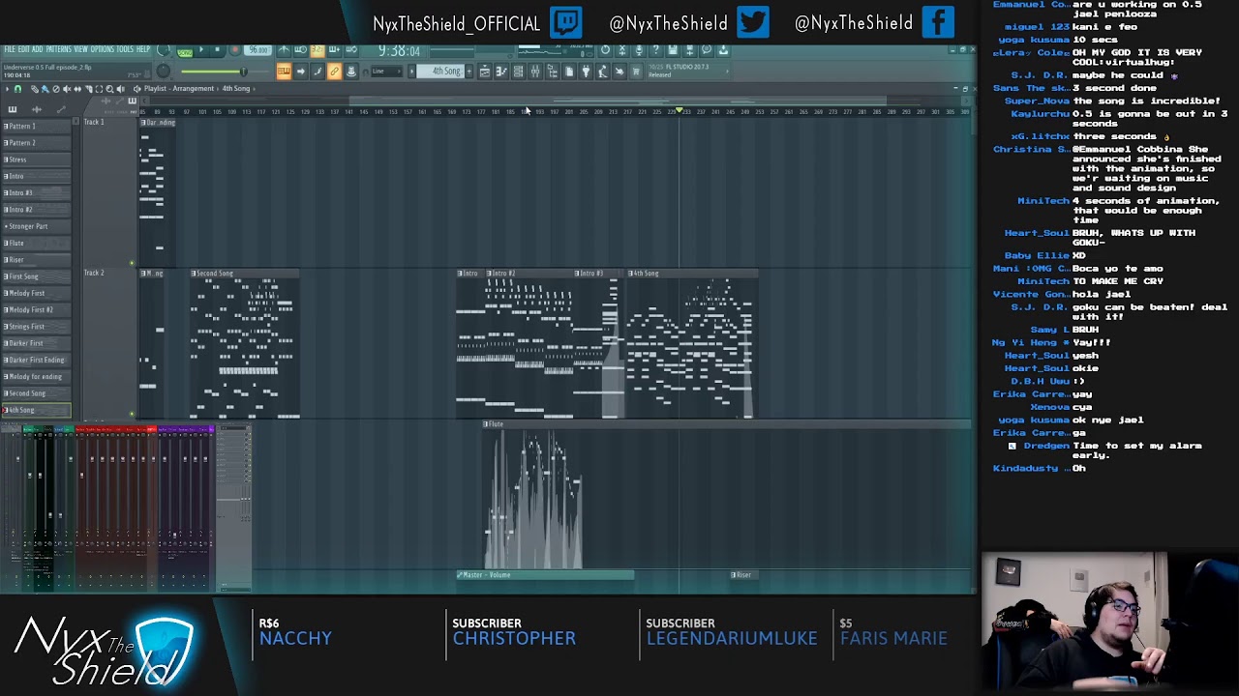Select the playlist Slip tool
The image size is (1239, 696).
[x=77, y=89]
